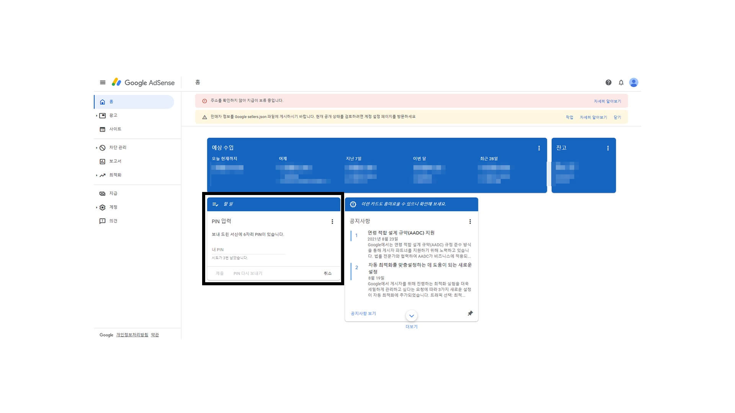Open announcement 자동 최적화를 맞춤설정하는 데 도움이
The image size is (735, 413).
point(420,268)
